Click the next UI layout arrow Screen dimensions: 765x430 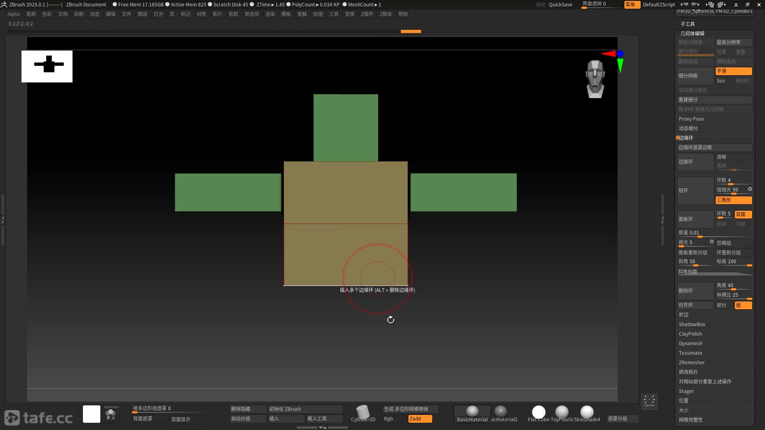695,4
